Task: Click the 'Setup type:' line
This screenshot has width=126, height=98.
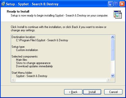Action: pos(18,47)
